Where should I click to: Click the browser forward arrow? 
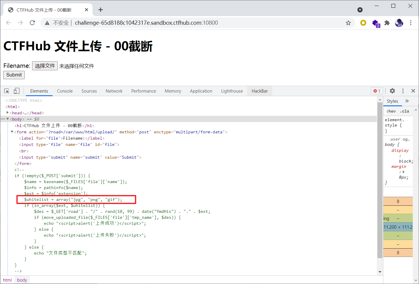point(20,23)
